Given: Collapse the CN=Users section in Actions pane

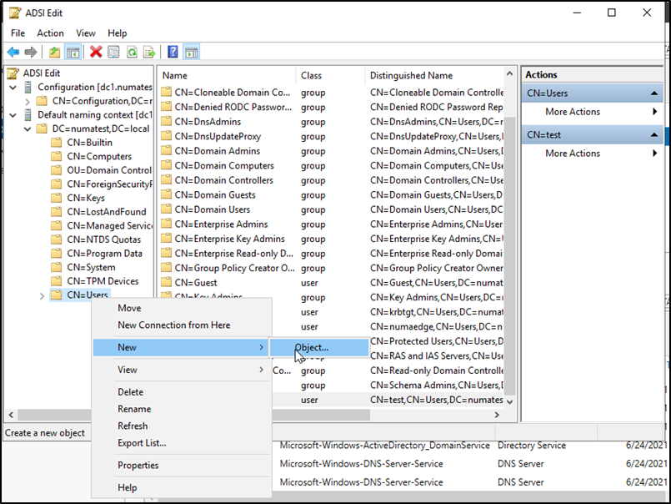Looking at the screenshot, I should coord(654,93).
